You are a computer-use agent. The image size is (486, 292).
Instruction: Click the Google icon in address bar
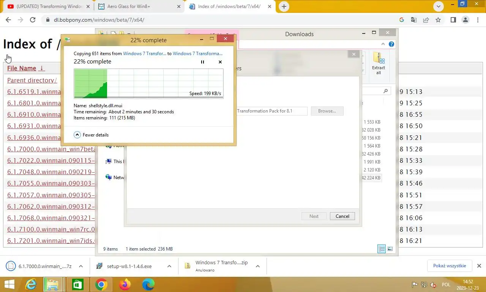[x=402, y=20]
